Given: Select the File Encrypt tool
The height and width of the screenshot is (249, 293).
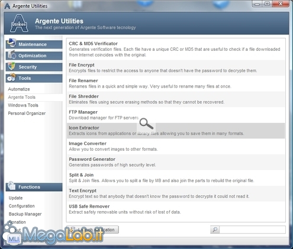Looking at the screenshot, I should [x=176, y=68].
